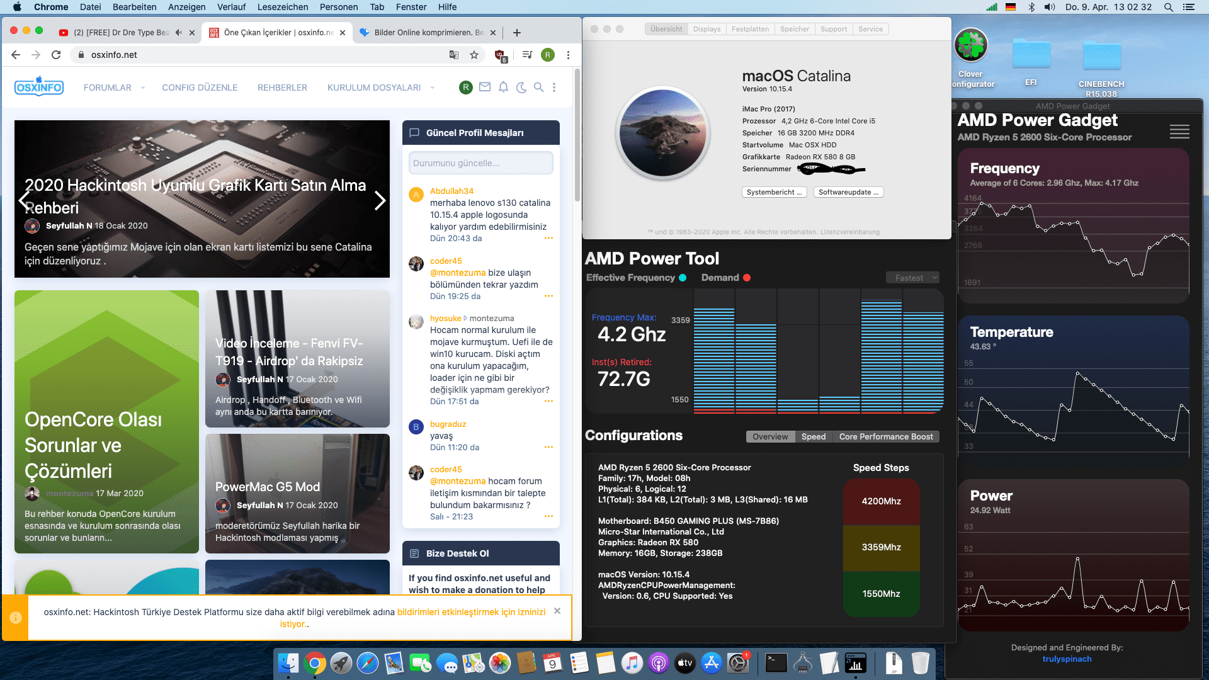Screen dimensions: 1209x680
Task: Click the dark mode moon icon
Action: pyautogui.click(x=521, y=88)
